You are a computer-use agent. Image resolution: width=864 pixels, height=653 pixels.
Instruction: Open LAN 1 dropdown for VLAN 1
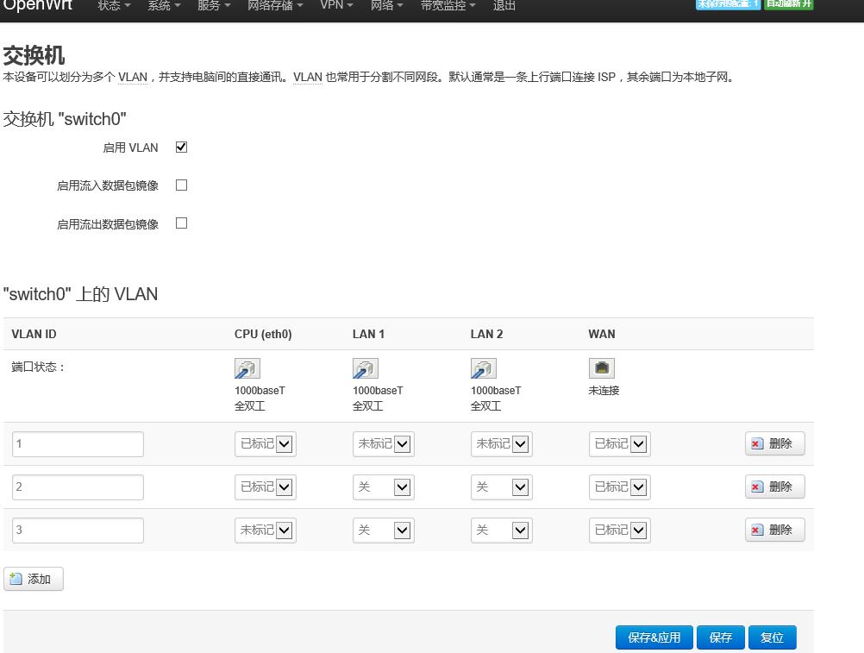(383, 444)
